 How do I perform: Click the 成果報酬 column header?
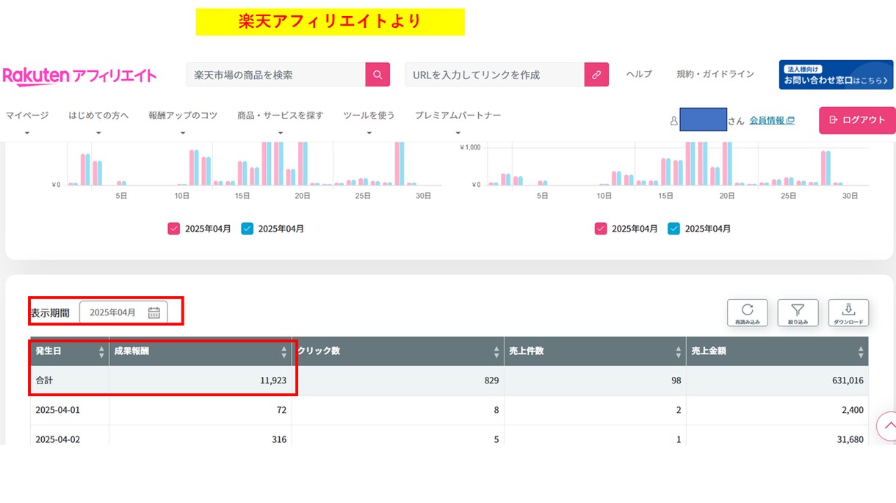point(200,352)
